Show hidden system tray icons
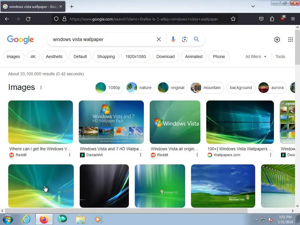The image size is (300, 225). point(256,219)
